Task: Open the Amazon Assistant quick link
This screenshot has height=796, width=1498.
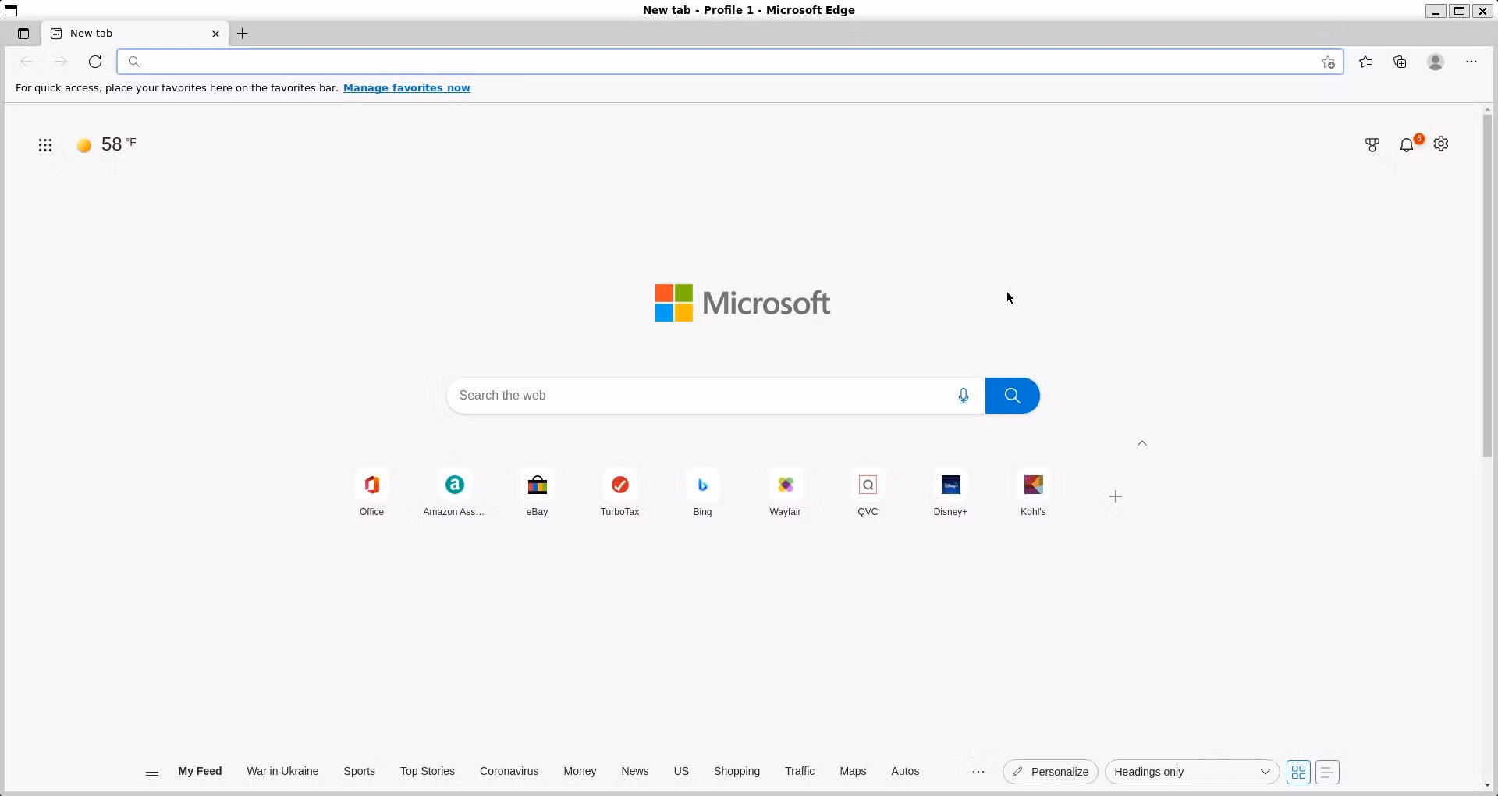Action: 455,494
